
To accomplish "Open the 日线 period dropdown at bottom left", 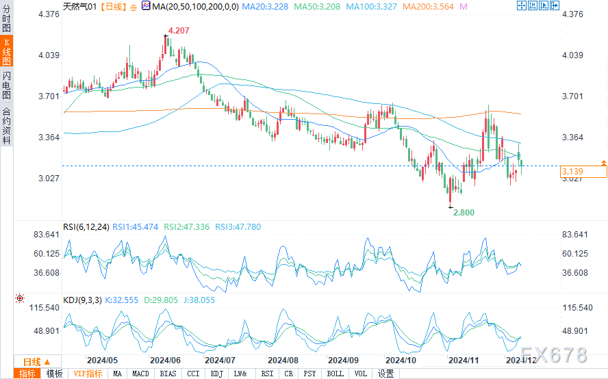I will pos(37,362).
